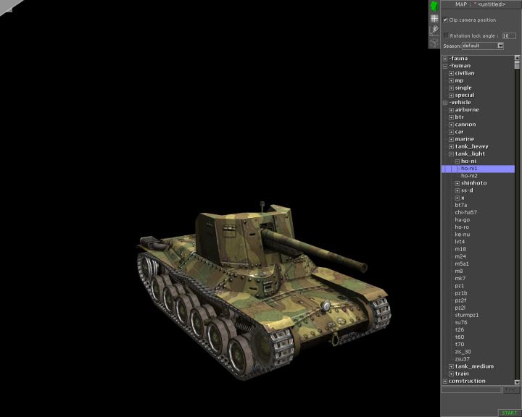Screen dimensions: 522x417
Task: Click the text field below the tree
Action: tap(471, 390)
